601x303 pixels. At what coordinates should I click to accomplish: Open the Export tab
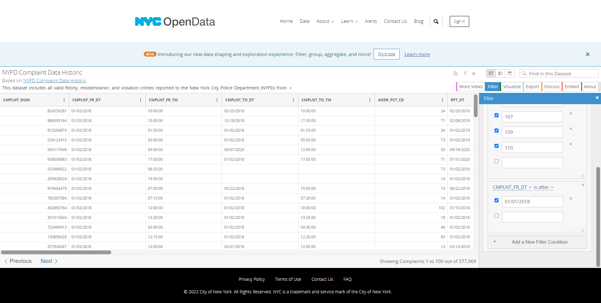[532, 87]
